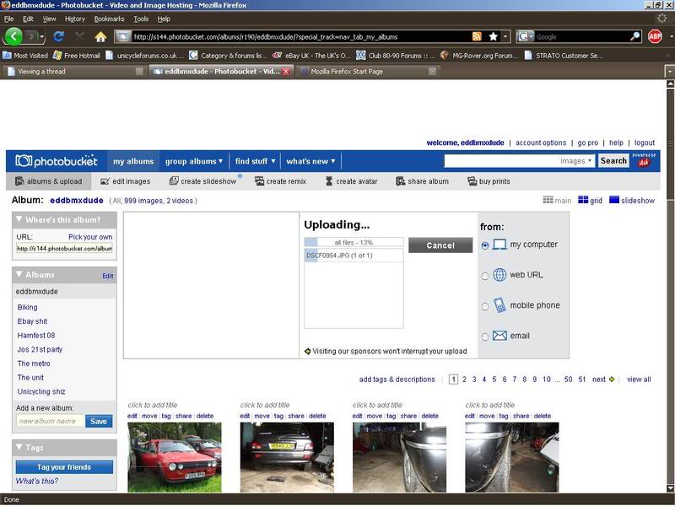Close the Photobucket browser tab
Image resolution: width=675 pixels, height=506 pixels.
286,72
